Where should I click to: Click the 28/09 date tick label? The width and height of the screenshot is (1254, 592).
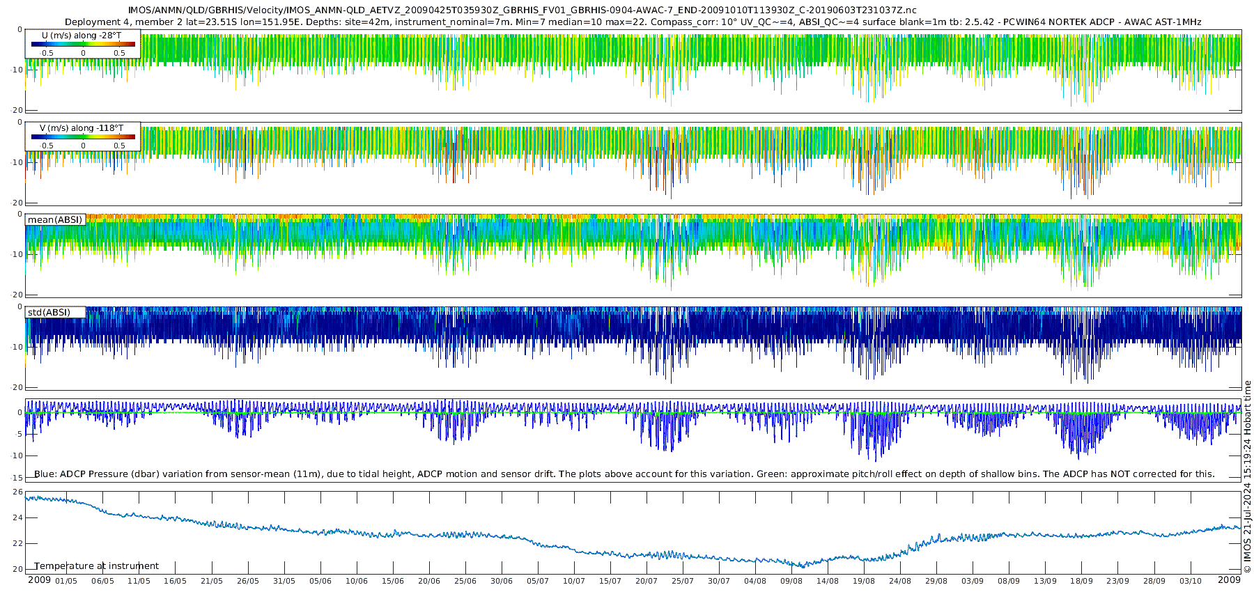pos(1154,581)
